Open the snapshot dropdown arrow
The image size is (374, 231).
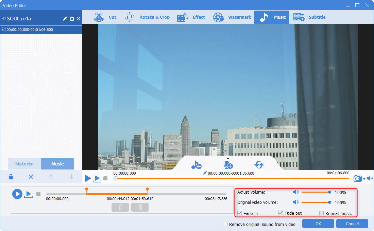click(364, 179)
